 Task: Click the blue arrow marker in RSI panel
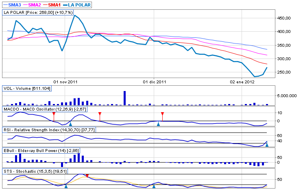click(267, 144)
